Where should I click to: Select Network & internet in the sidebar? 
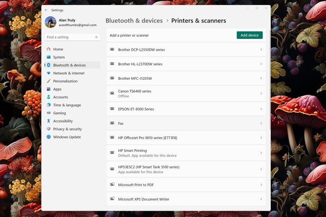[72, 73]
